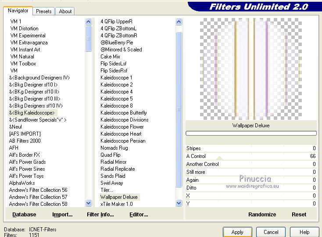The height and width of the screenshot is (237, 322).
Task: Choose the Kaleidoscope Persian effect
Action: 123,141
